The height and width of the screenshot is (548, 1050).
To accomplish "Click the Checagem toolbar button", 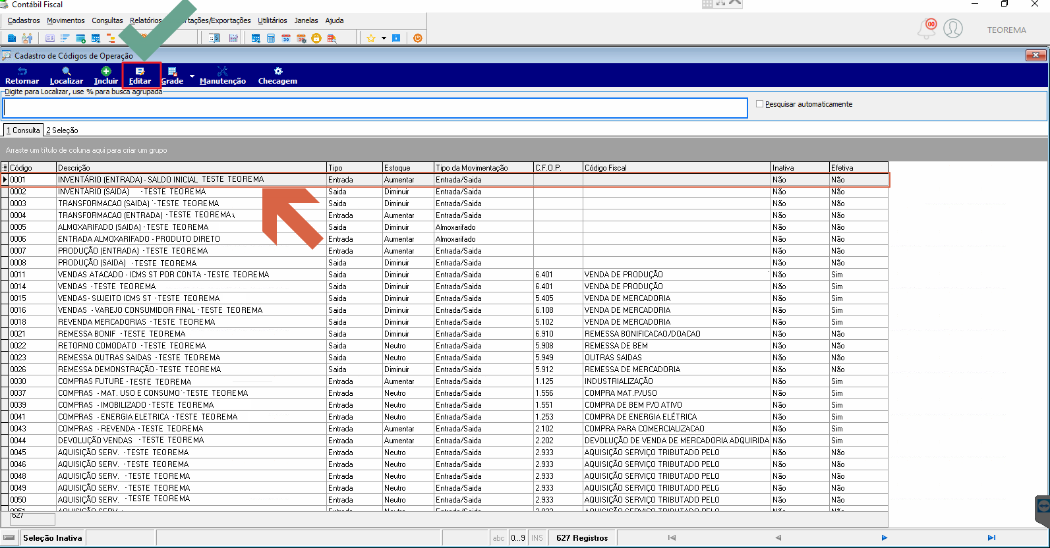I will [277, 76].
